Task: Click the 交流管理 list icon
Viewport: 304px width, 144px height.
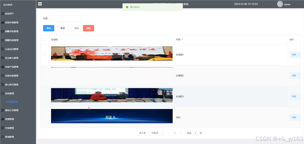Action: [x=2, y=128]
